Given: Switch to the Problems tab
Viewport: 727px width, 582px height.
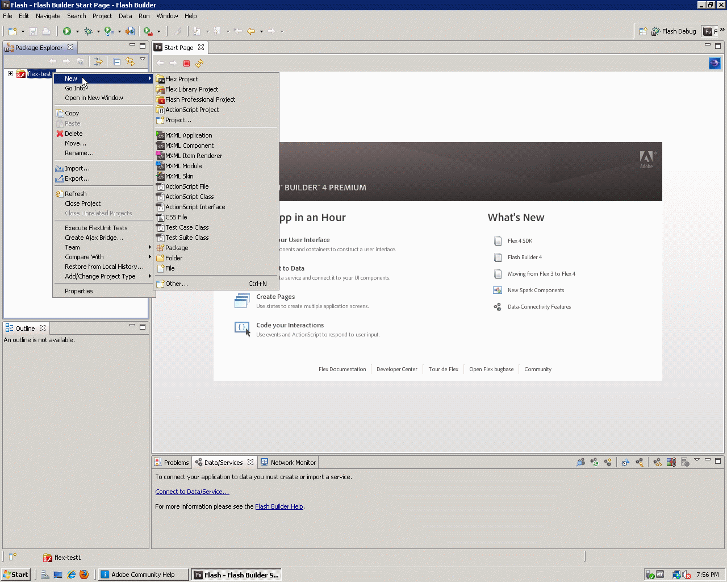Looking at the screenshot, I should pyautogui.click(x=172, y=463).
